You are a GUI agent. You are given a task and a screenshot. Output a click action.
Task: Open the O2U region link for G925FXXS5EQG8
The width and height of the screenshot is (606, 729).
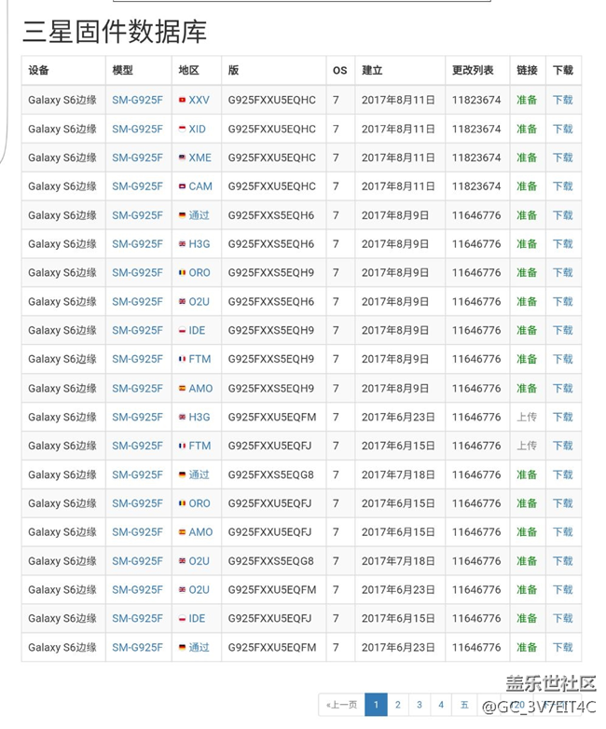[x=200, y=561]
